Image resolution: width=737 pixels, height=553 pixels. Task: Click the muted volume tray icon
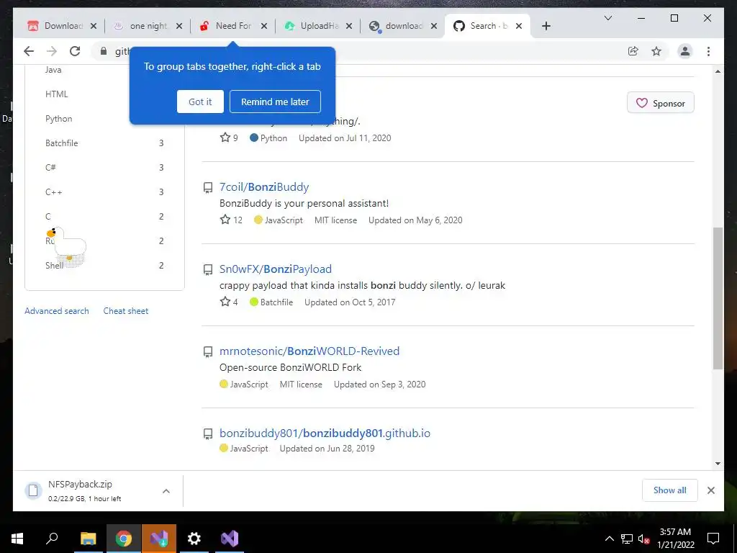click(644, 539)
